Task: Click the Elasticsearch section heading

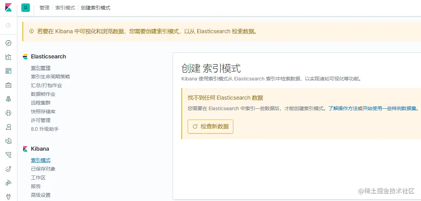Action: tap(48, 56)
